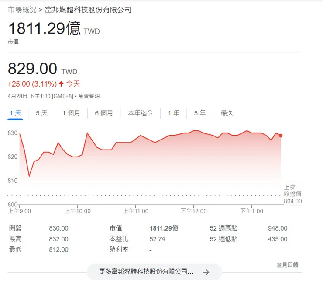Viewport: 323px width, 283px height.
Task: Select the 本年迄今 range tab
Action: click(140, 113)
